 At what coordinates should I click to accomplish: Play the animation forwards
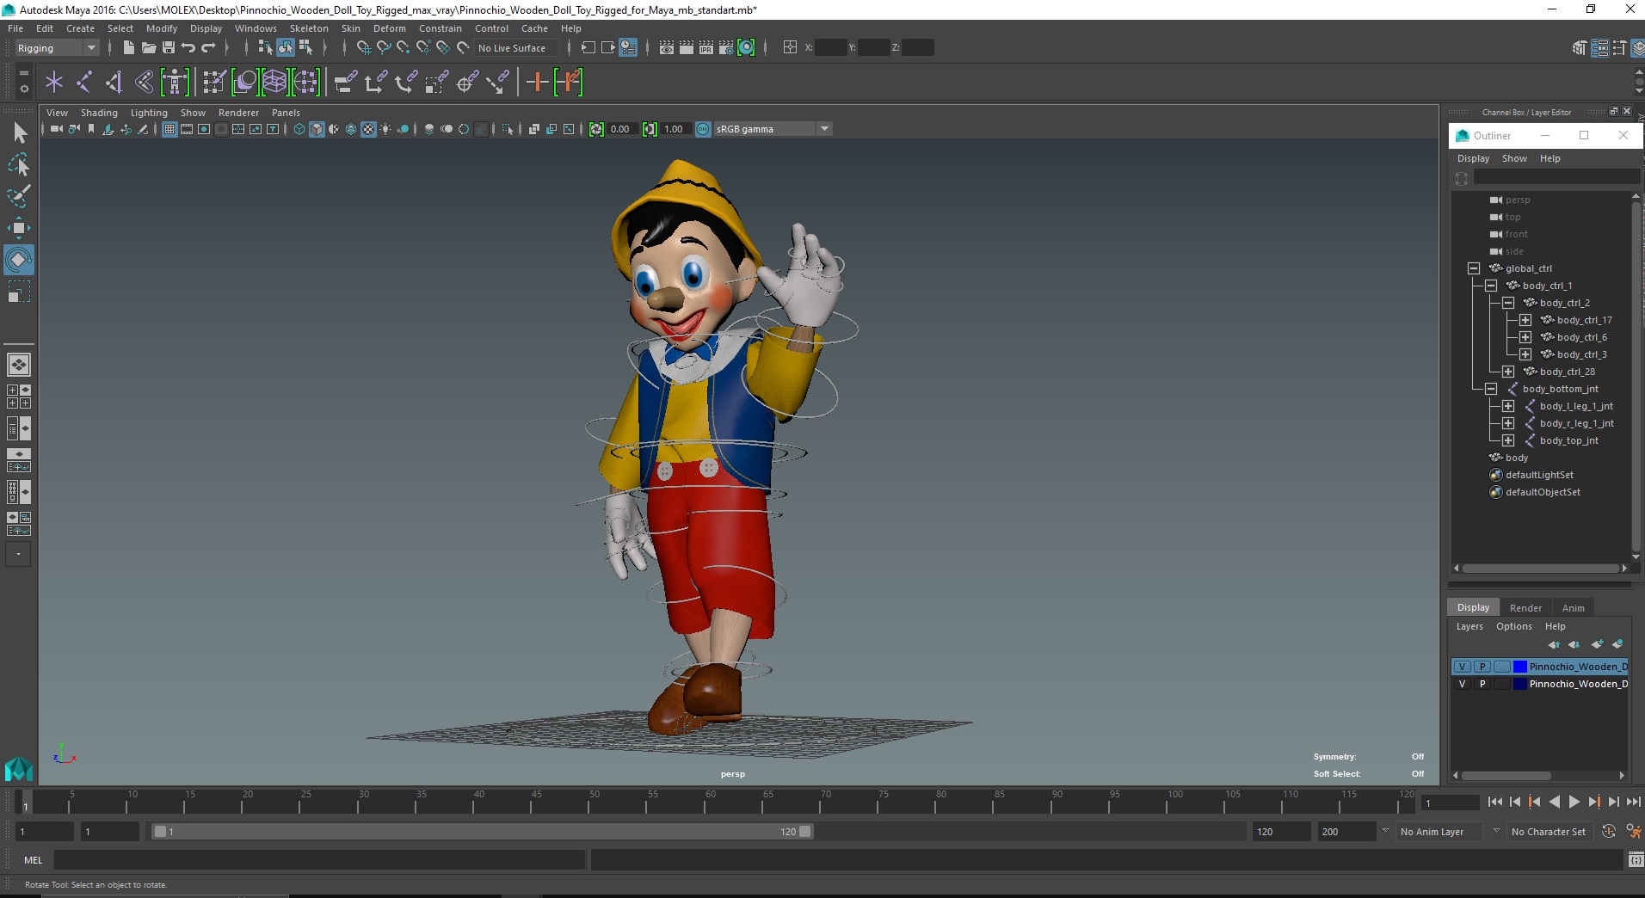coord(1574,802)
